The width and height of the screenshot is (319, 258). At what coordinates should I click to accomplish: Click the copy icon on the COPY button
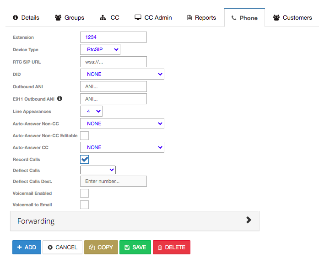pyautogui.click(x=92, y=247)
